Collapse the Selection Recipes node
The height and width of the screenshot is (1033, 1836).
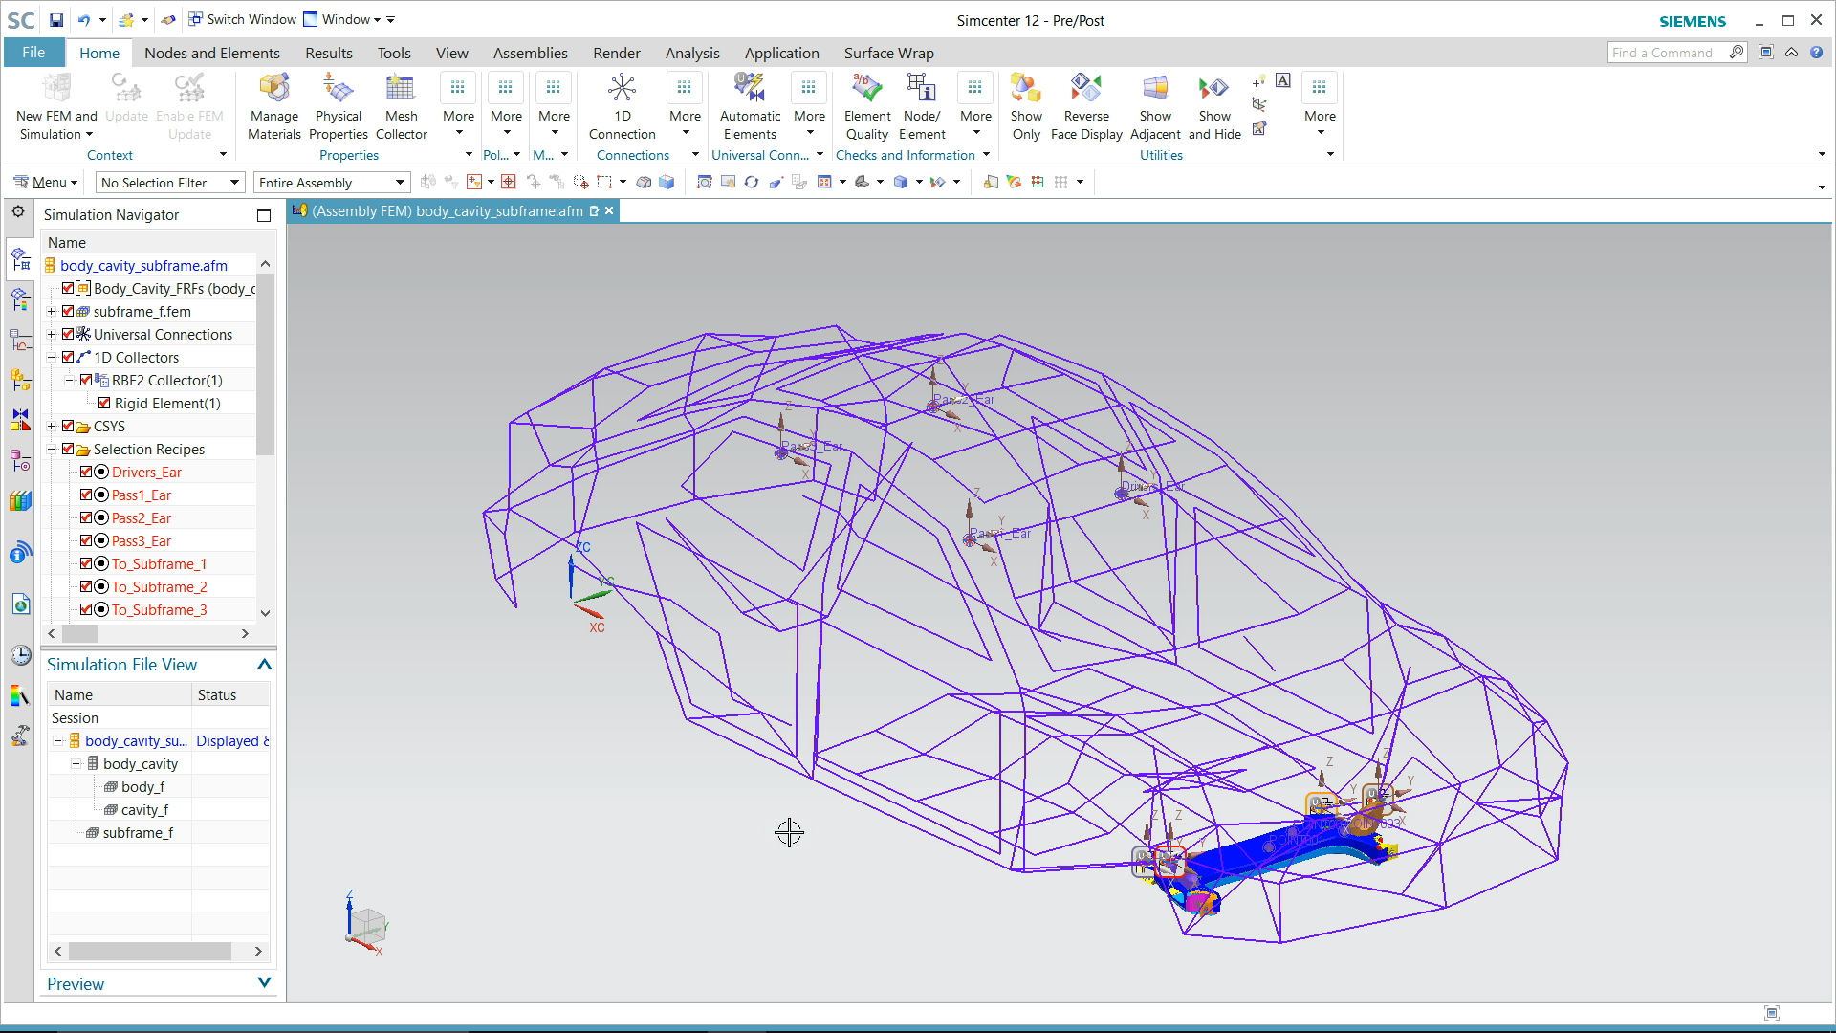pyautogui.click(x=52, y=449)
